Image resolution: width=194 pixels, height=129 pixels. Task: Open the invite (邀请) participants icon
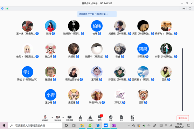coord(81,118)
